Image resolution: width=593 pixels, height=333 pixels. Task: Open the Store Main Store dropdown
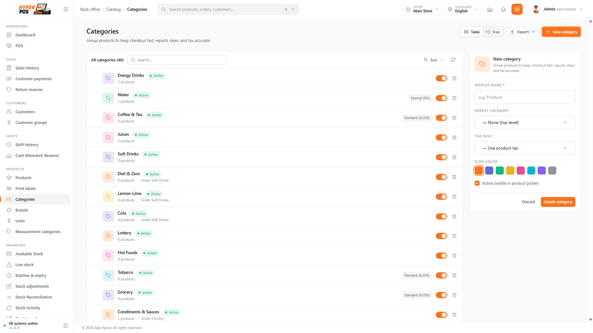click(x=423, y=9)
